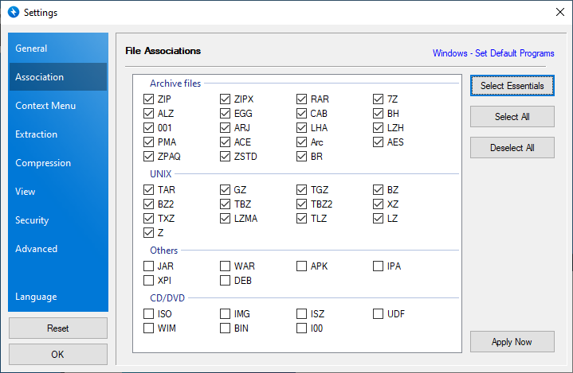This screenshot has height=373, width=573.
Task: Click the Reset button
Action: click(x=57, y=328)
